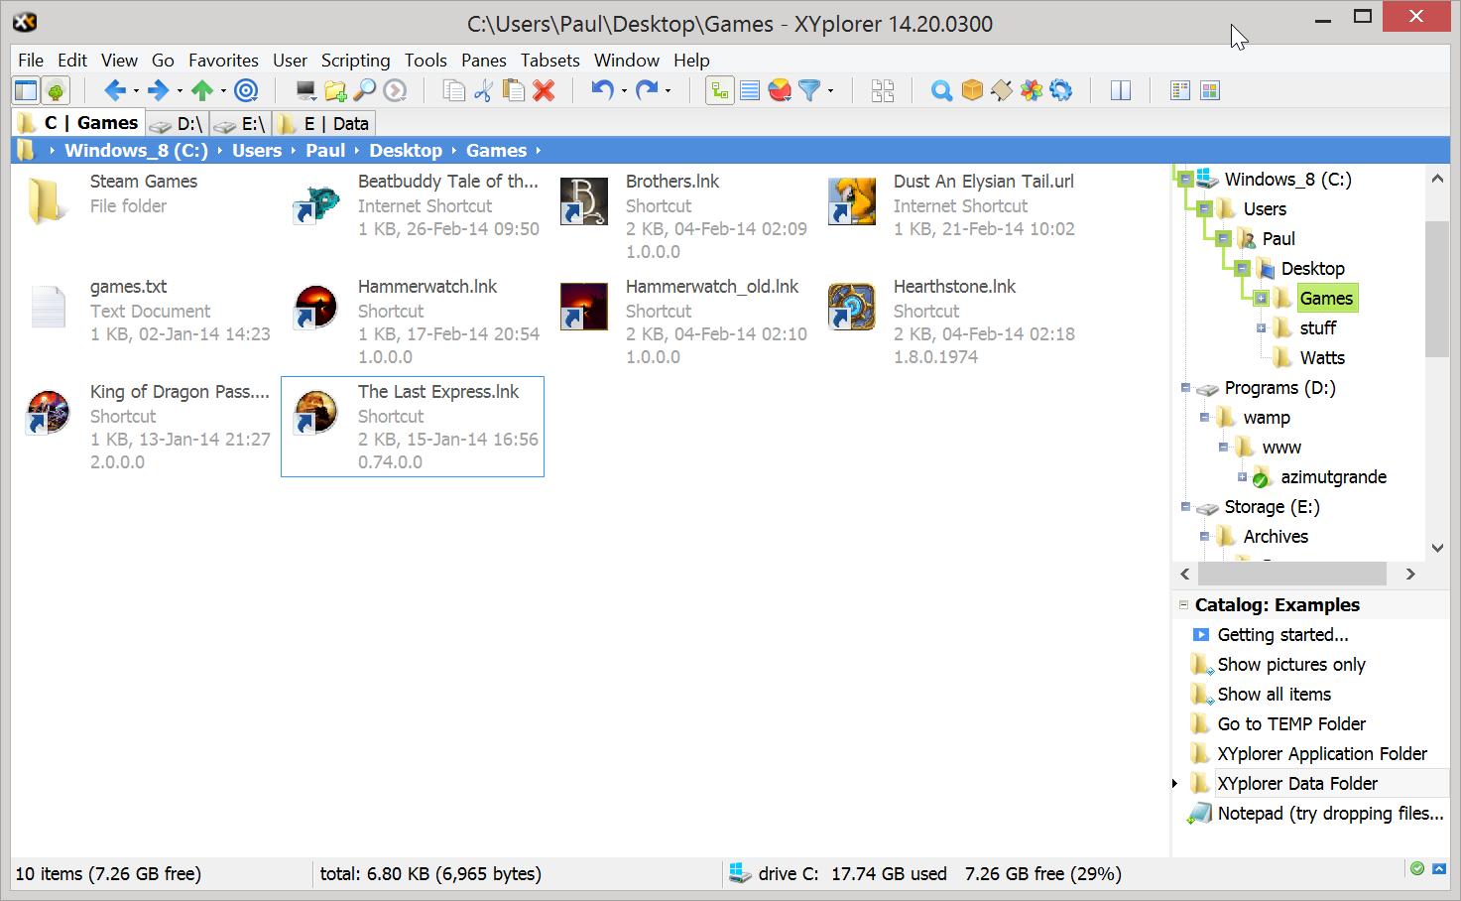Image resolution: width=1461 pixels, height=901 pixels.
Task: Click the New Folder icon
Action: click(x=334, y=89)
